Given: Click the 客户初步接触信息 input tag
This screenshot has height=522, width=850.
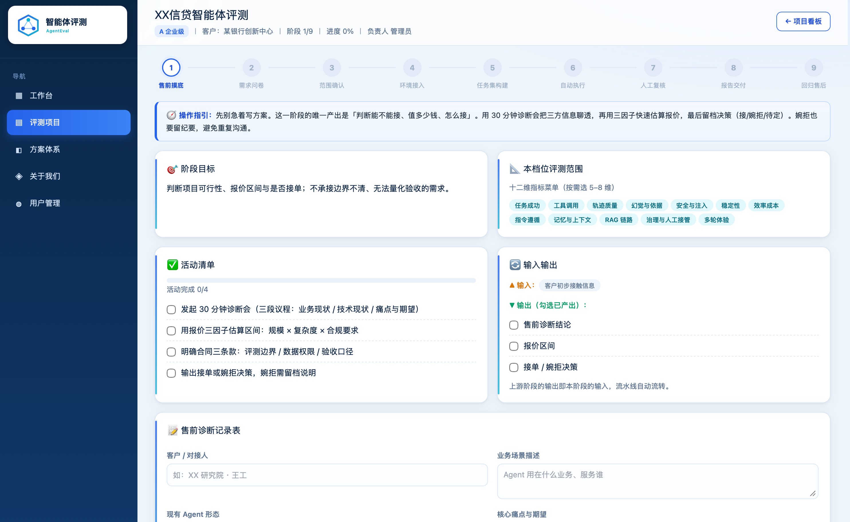Looking at the screenshot, I should tap(570, 286).
